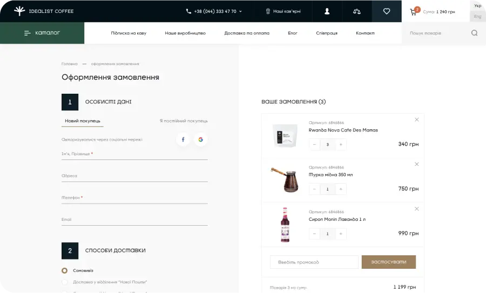
Task: Remove Турка мідна 350 мл item
Action: 416,164
